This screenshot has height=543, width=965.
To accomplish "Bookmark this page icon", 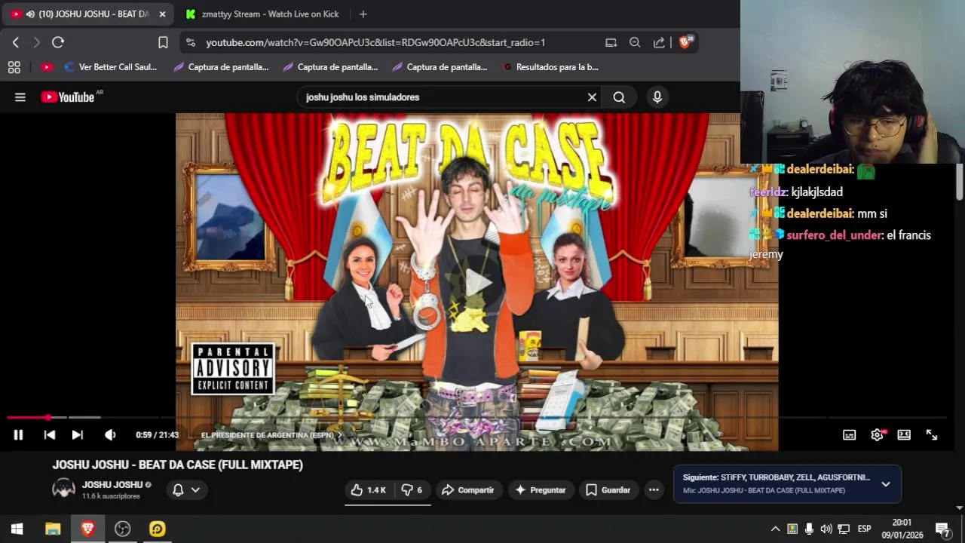I will (x=163, y=42).
